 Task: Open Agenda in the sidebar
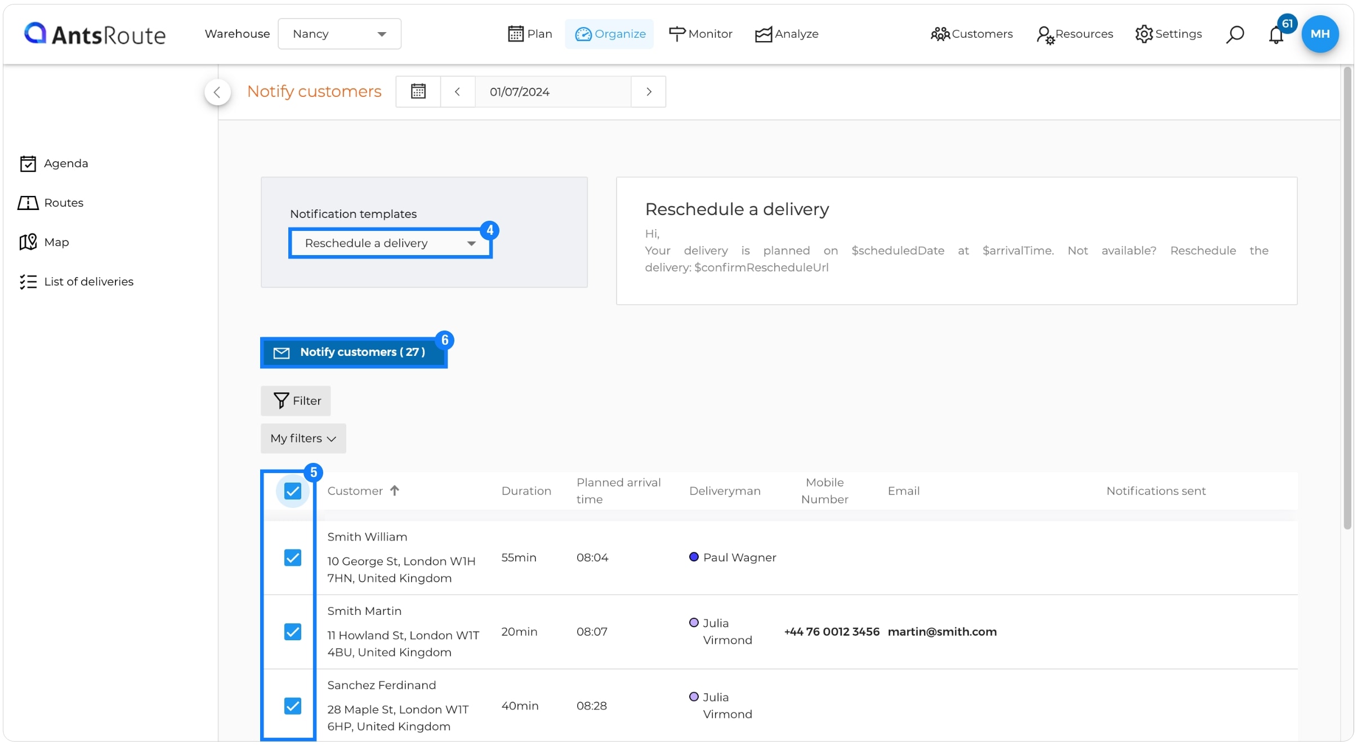(53, 163)
